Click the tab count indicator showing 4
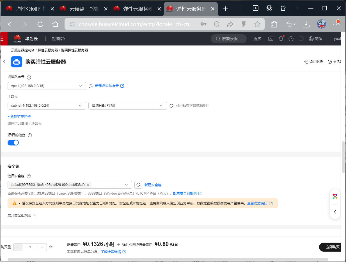 tap(255, 8)
